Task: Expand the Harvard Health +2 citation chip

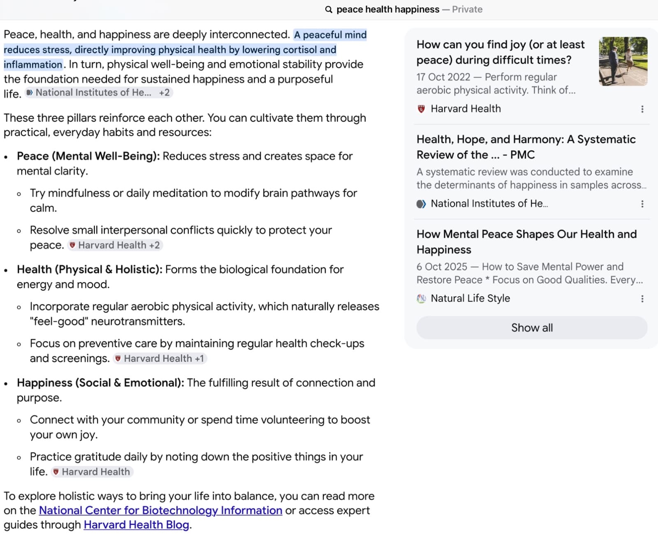Action: point(115,245)
